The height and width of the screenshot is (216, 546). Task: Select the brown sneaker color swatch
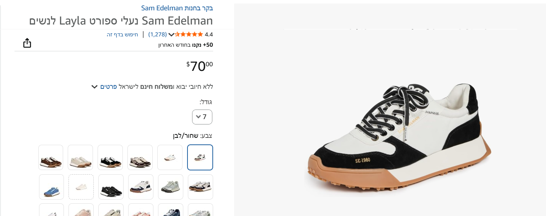point(51,157)
